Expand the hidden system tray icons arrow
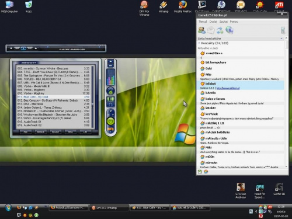 coord(256,211)
